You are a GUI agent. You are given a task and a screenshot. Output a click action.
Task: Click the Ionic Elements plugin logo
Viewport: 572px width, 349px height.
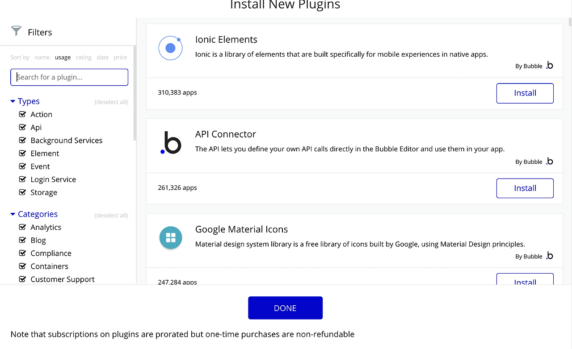(170, 48)
